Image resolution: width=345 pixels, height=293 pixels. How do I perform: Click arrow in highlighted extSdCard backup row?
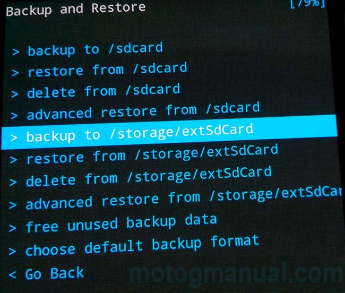[x=14, y=138]
